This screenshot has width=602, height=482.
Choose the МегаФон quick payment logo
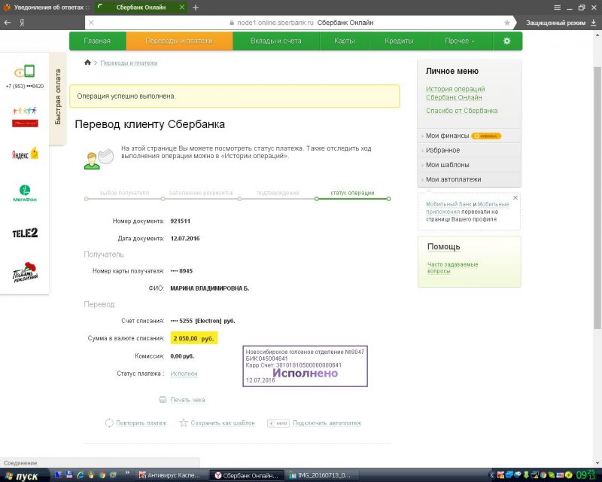coord(25,193)
